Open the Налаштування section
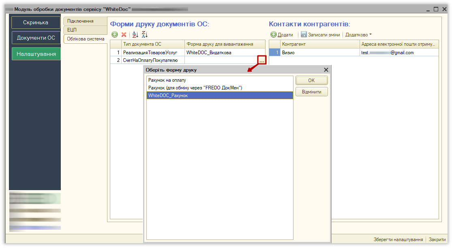This screenshot has height=248, width=452. pos(36,54)
